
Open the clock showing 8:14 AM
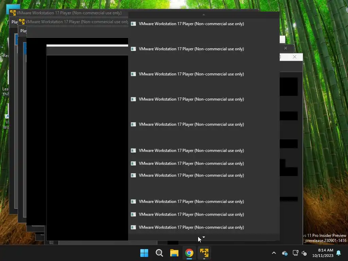(x=323, y=253)
